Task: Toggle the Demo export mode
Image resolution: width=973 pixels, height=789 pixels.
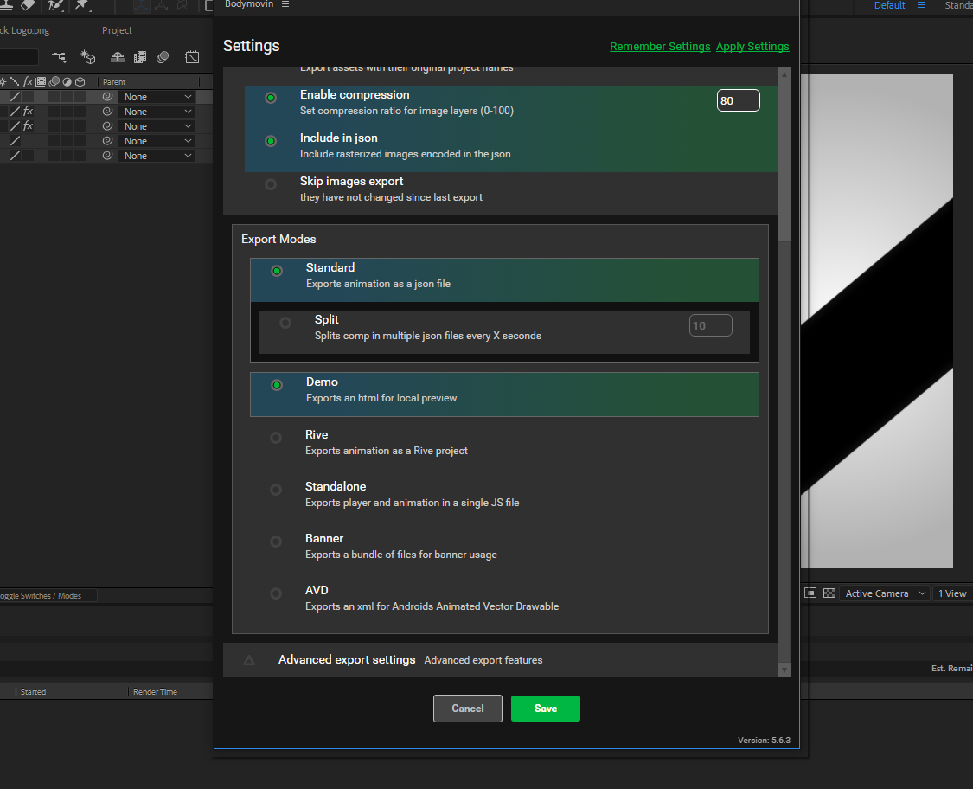Action: click(277, 385)
